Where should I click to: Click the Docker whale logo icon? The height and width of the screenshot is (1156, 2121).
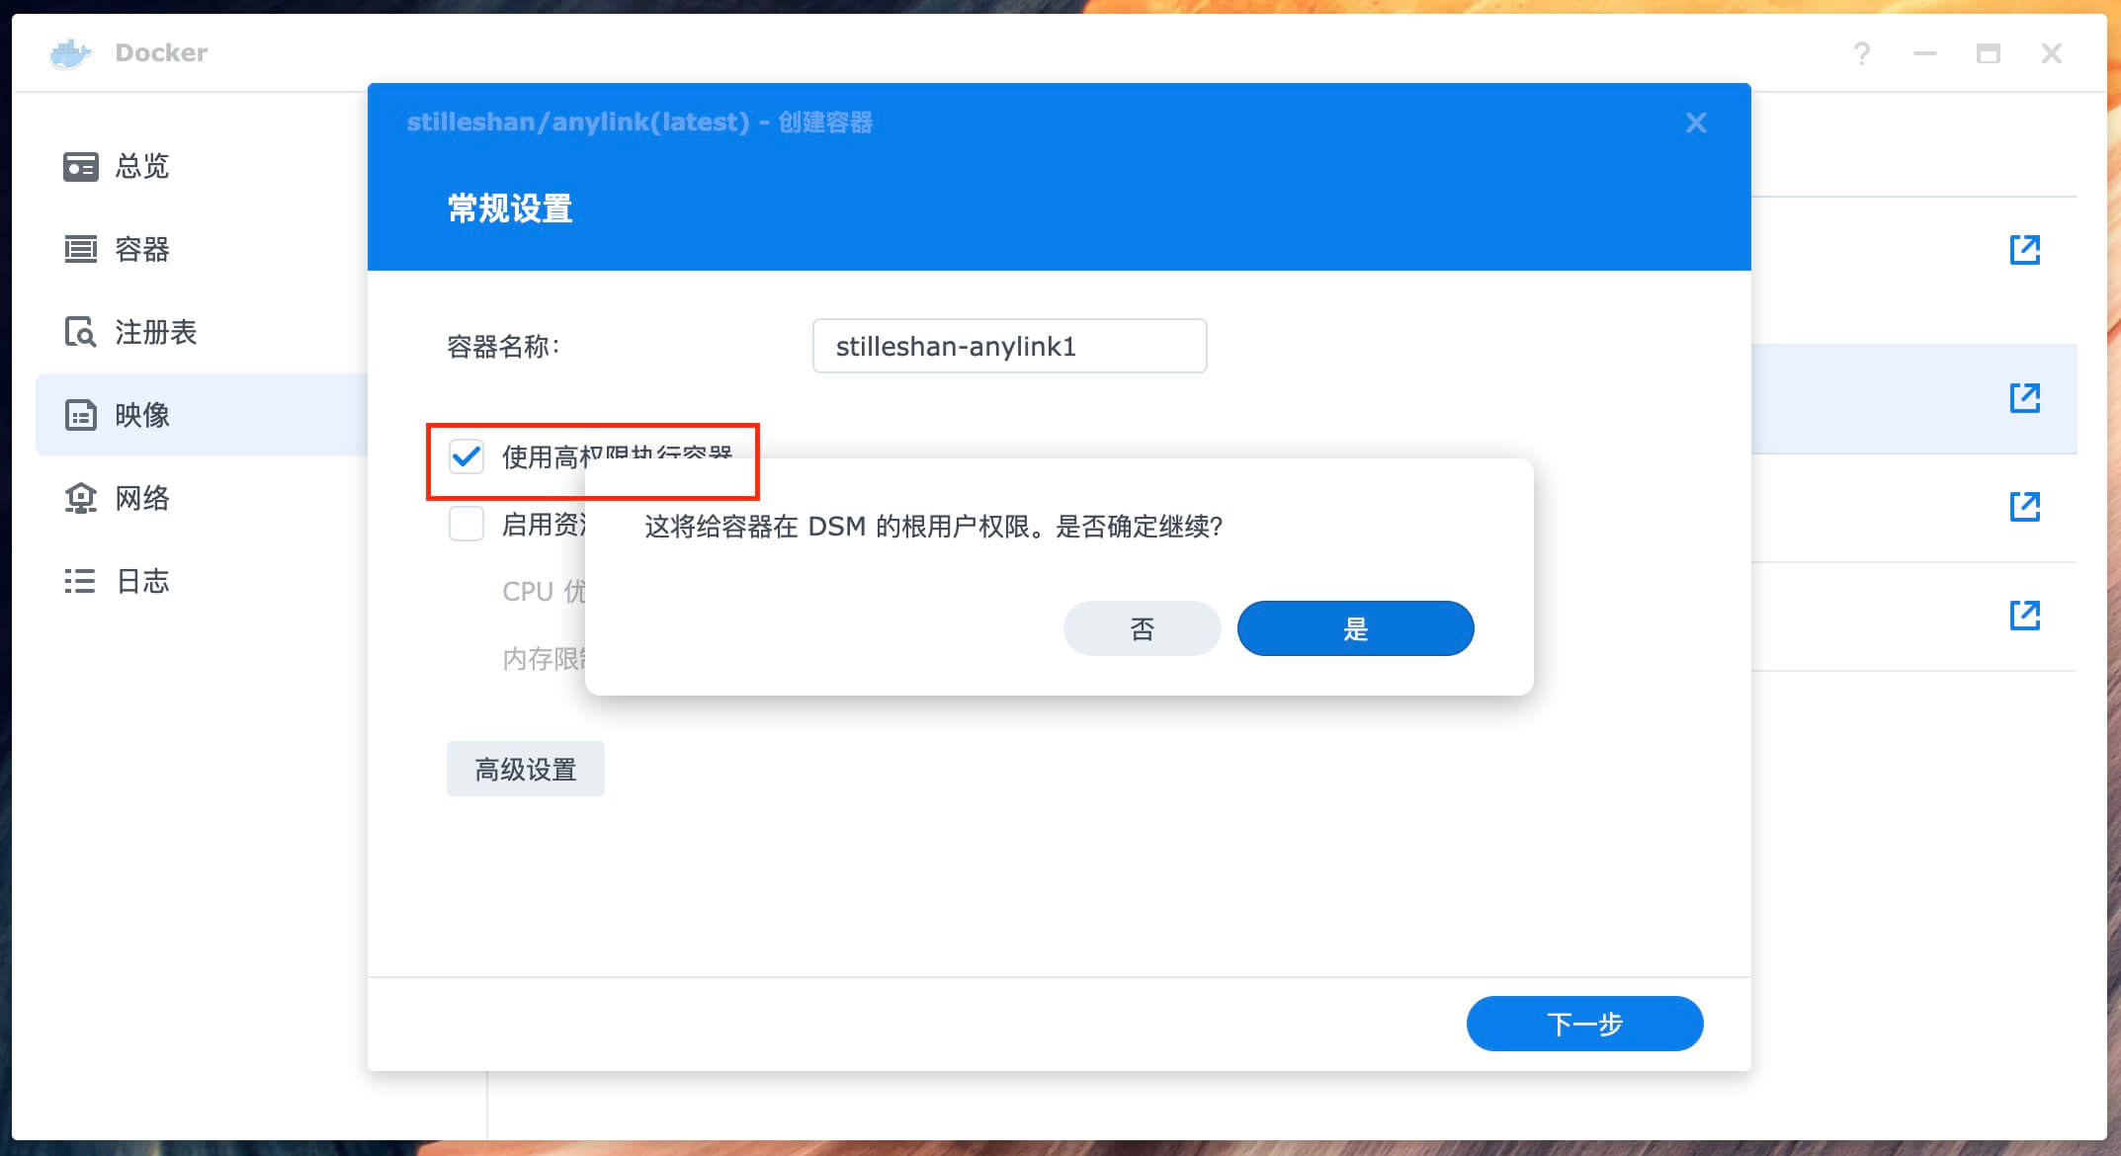point(70,53)
